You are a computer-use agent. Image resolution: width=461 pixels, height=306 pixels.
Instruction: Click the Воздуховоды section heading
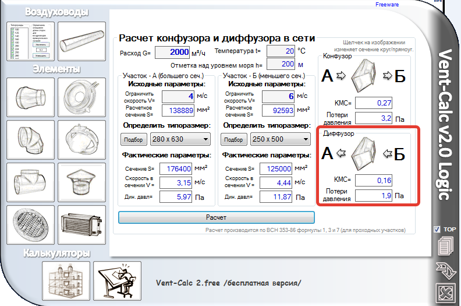56,12
